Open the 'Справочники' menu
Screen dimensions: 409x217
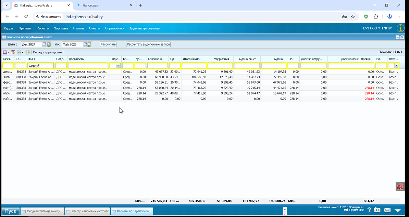click(x=114, y=28)
